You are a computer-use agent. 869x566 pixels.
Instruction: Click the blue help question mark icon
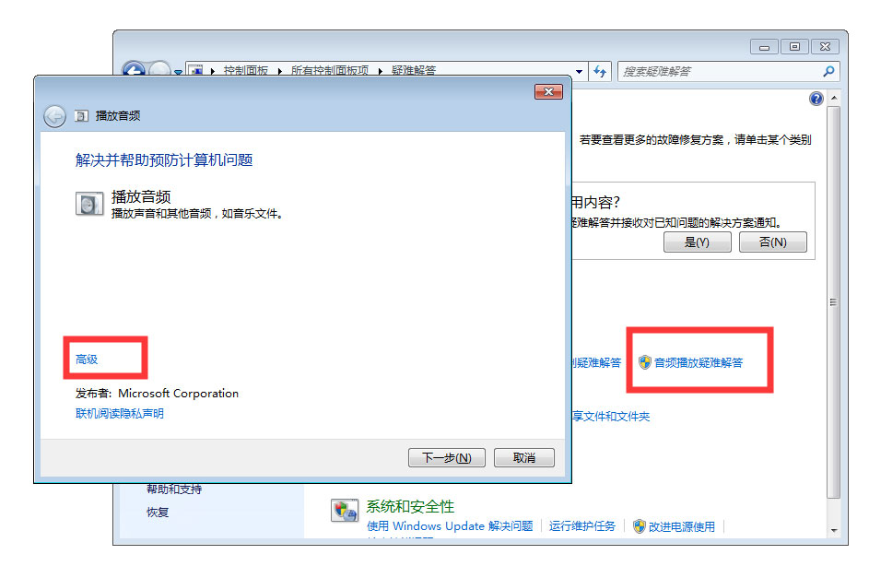pos(816,99)
